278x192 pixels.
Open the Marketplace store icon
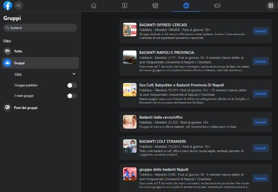click(155, 5)
